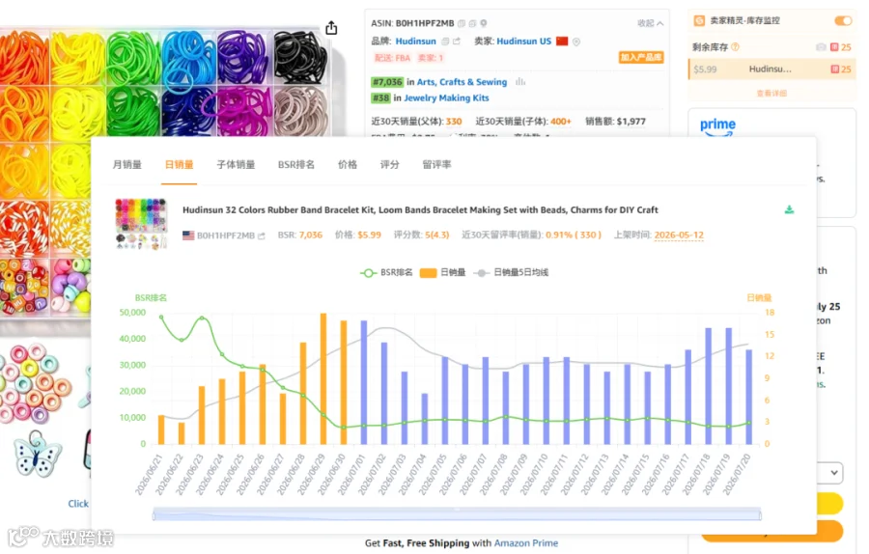This screenshot has height=554, width=869.
Task: Click the 近30天销量(子体) 400+ value
Action: tap(561, 122)
